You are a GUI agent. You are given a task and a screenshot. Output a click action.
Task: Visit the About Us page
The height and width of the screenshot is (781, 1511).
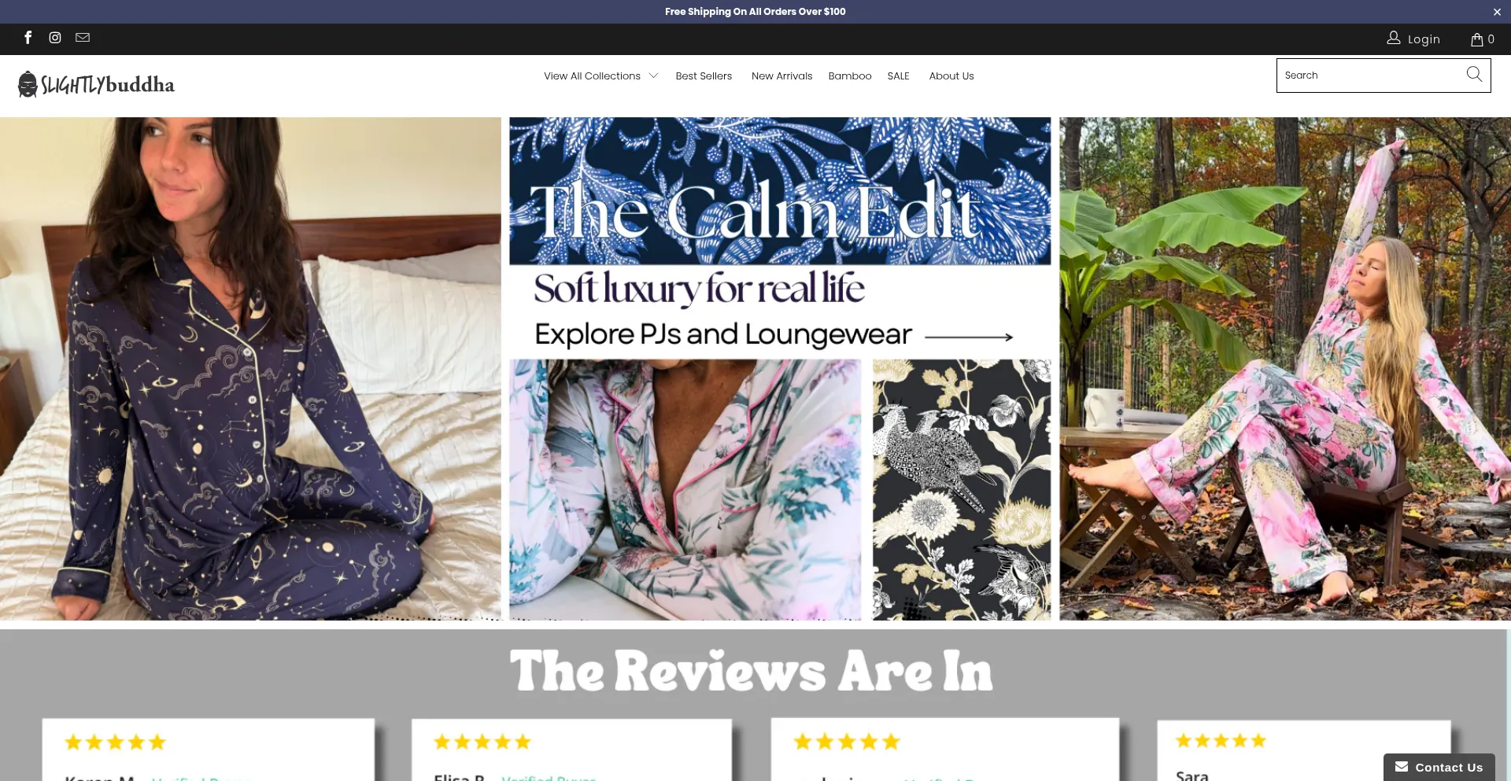click(951, 76)
